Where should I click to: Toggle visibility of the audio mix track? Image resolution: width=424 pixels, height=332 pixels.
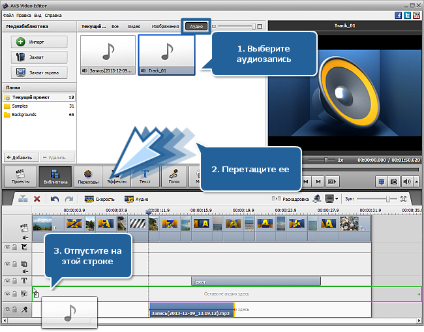[7, 294]
